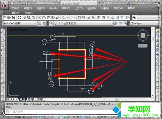Click the ViewCube top face
Viewport: 162px width, 119px height.
click(x=143, y=35)
